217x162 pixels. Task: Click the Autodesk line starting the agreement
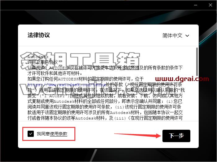[x=38, y=57]
